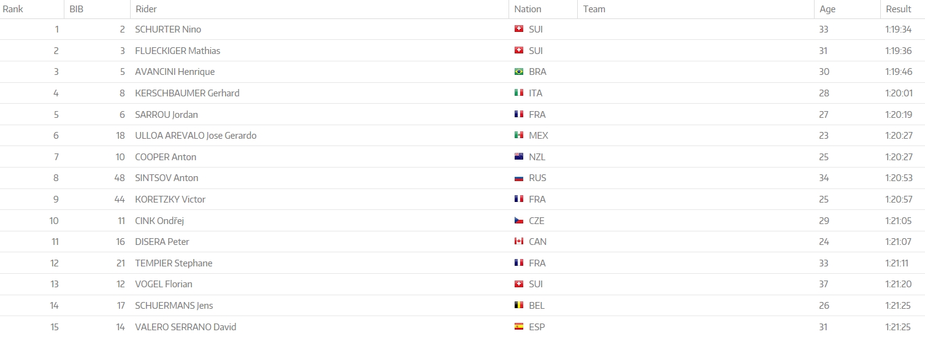Image resolution: width=925 pixels, height=337 pixels.
Task: Click TEMPIER Stephane rider name
Action: (174, 263)
